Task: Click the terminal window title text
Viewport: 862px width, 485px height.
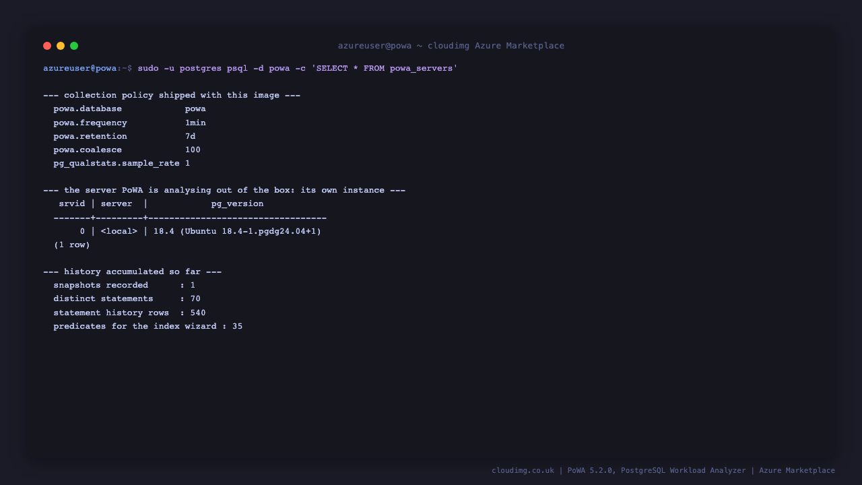Action: (451, 46)
